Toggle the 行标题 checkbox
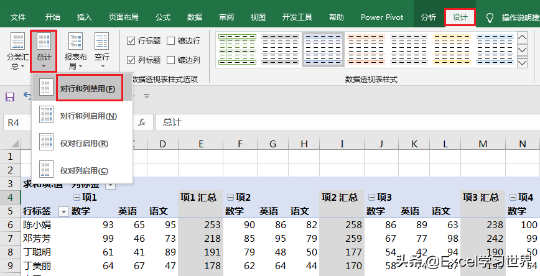 pos(131,41)
